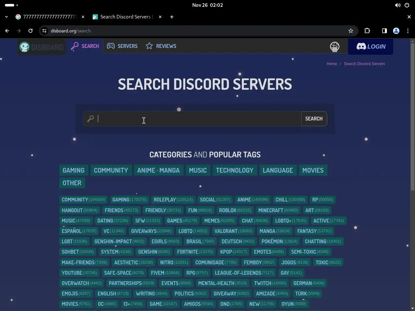415x311 pixels.
Task: Open the TWITCH (14550) tag
Action: pos(270,283)
